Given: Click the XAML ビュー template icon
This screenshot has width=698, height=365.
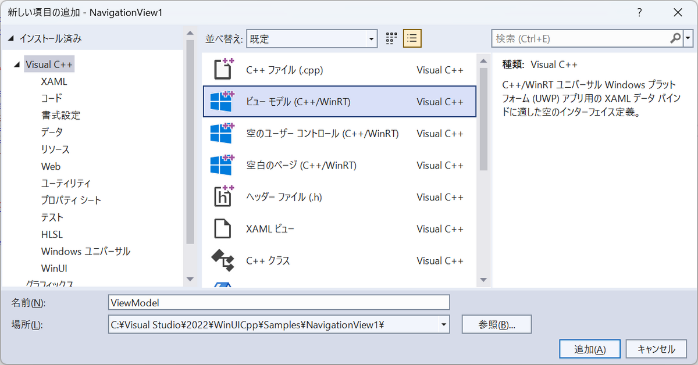Looking at the screenshot, I should 222,229.
